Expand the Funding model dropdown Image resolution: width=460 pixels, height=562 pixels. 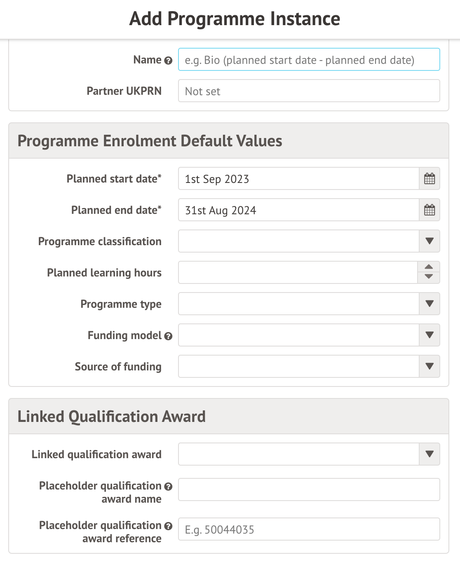pos(429,335)
